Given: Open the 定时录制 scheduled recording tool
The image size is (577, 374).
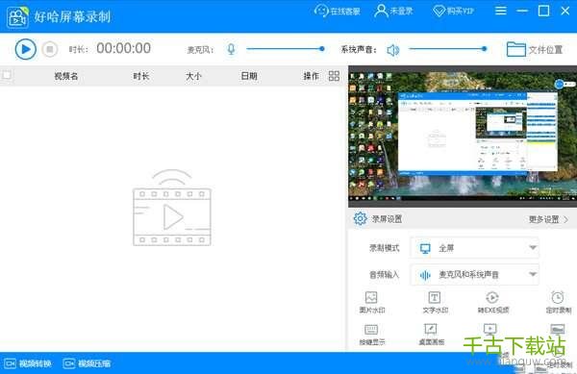Looking at the screenshot, I should click(558, 302).
